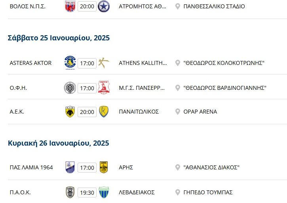
Task: Click the AEK yellow eagle crest
Action: pos(70,112)
